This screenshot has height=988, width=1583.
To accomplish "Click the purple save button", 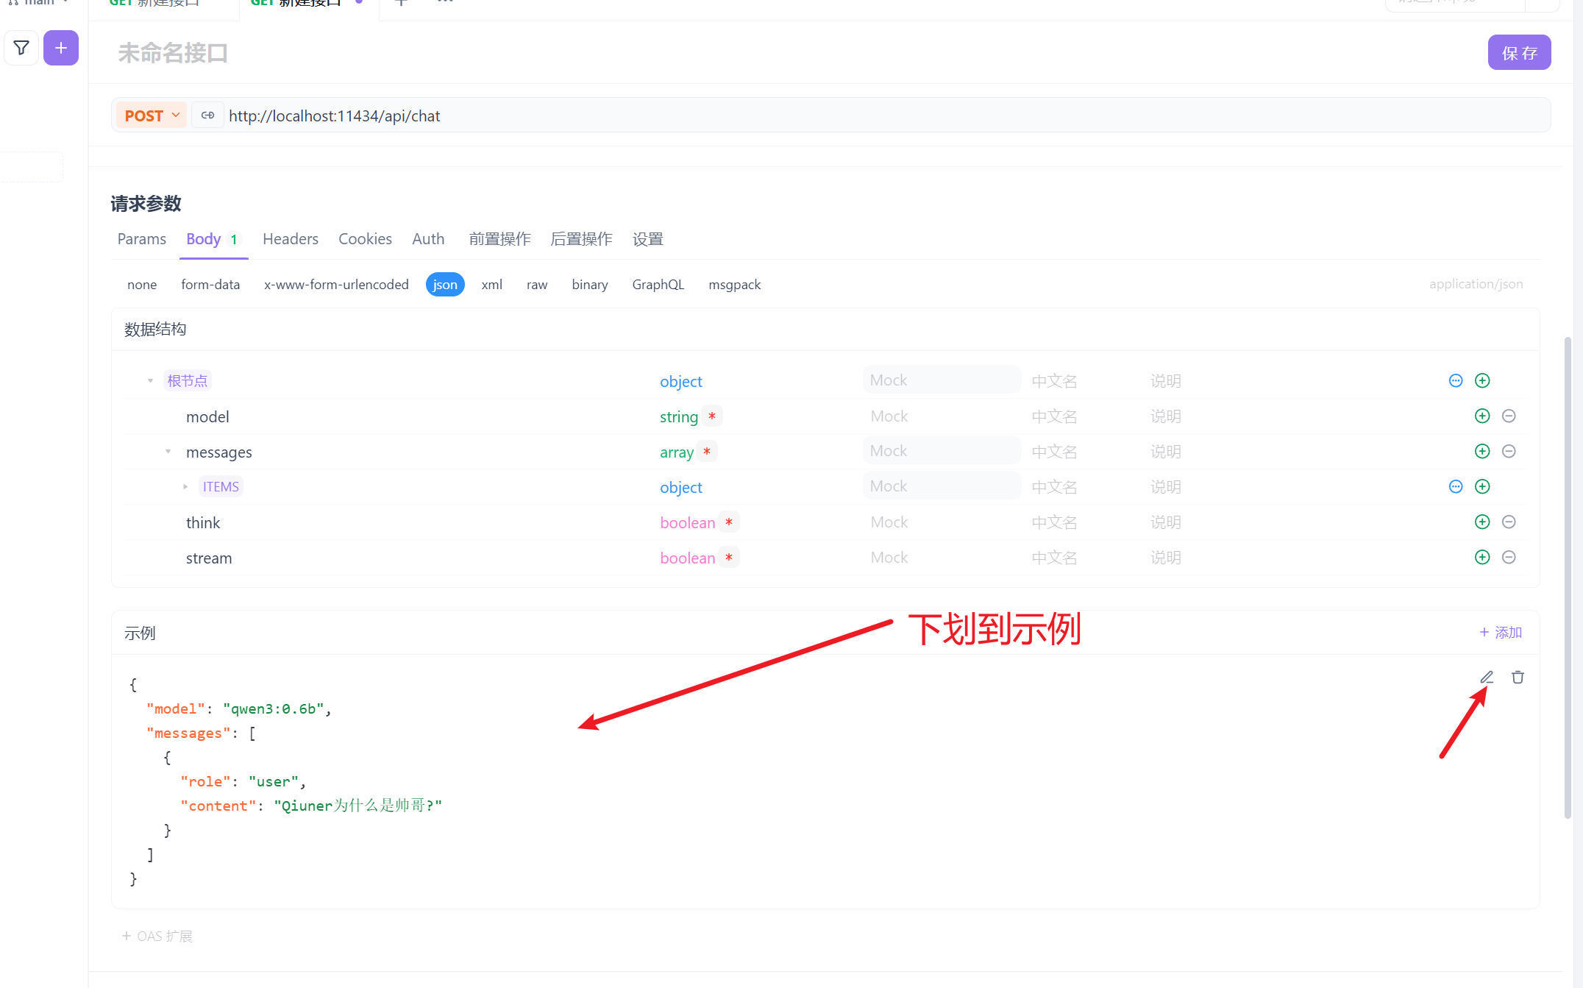I will pos(1519,53).
